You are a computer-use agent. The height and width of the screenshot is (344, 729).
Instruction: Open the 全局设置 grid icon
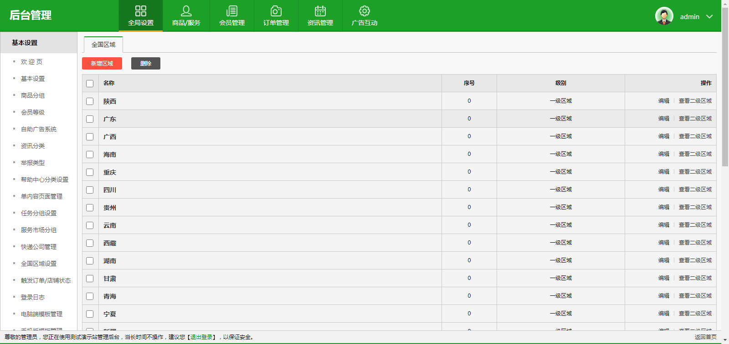(x=141, y=11)
